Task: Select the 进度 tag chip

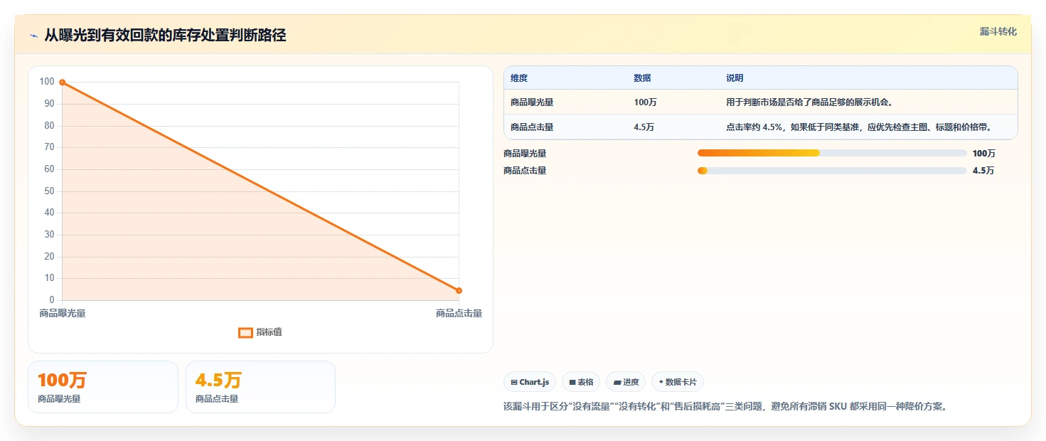Action: [626, 382]
